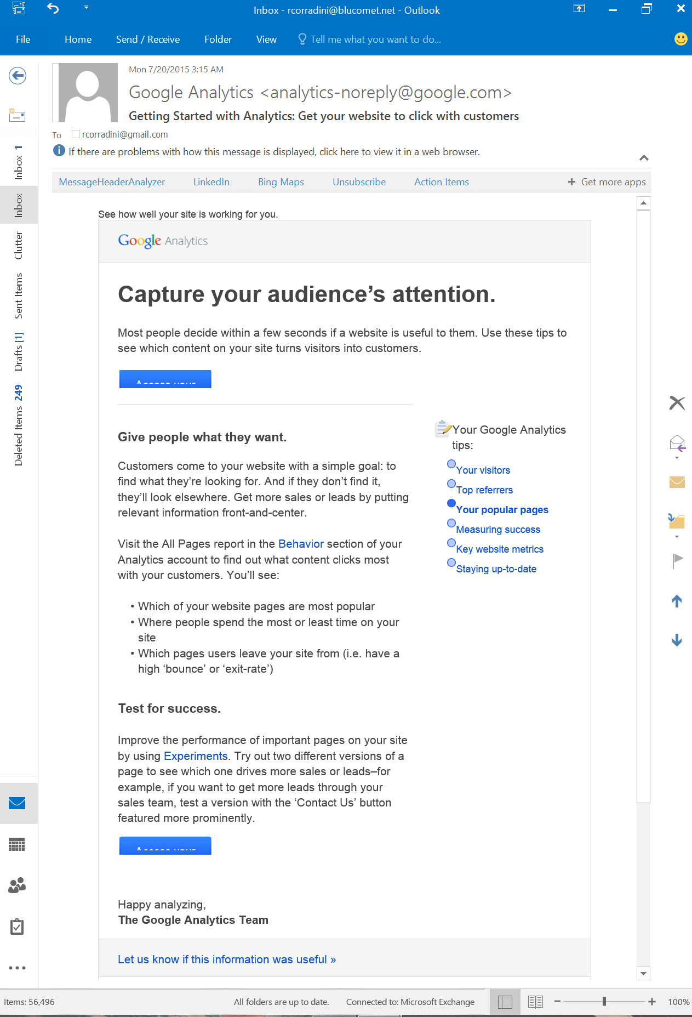The width and height of the screenshot is (692, 1017).
Task: Click scrollbar up arrow in message body
Action: pos(644,203)
